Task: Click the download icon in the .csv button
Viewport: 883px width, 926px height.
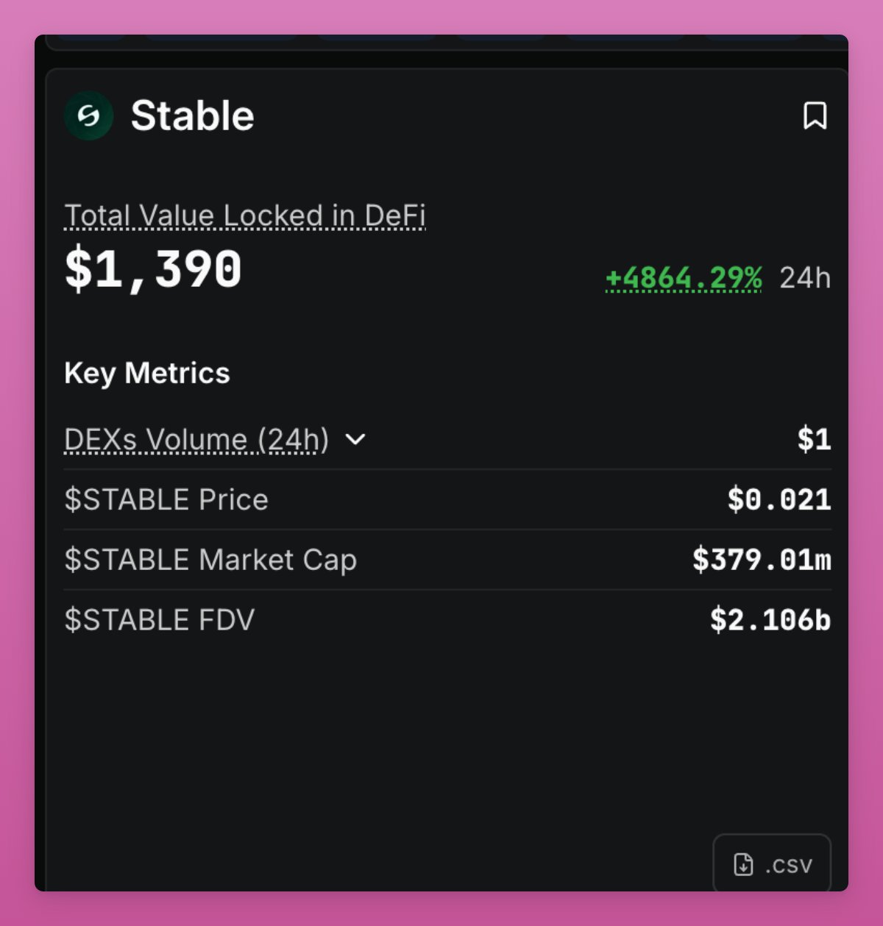Action: pyautogui.click(x=743, y=864)
